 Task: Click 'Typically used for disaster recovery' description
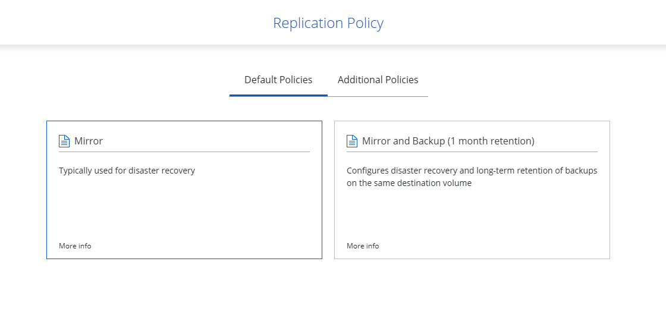127,171
